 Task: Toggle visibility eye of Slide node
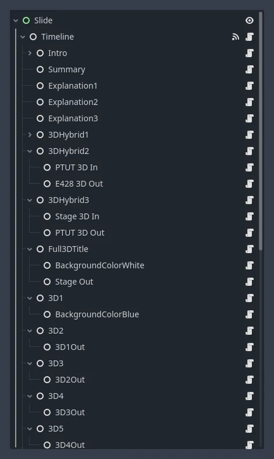[x=250, y=20]
